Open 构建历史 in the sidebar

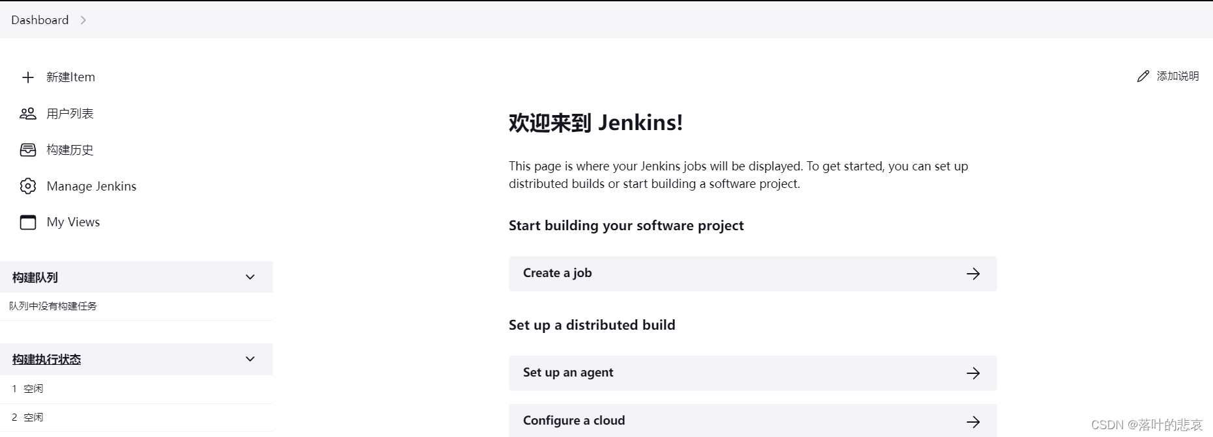70,150
